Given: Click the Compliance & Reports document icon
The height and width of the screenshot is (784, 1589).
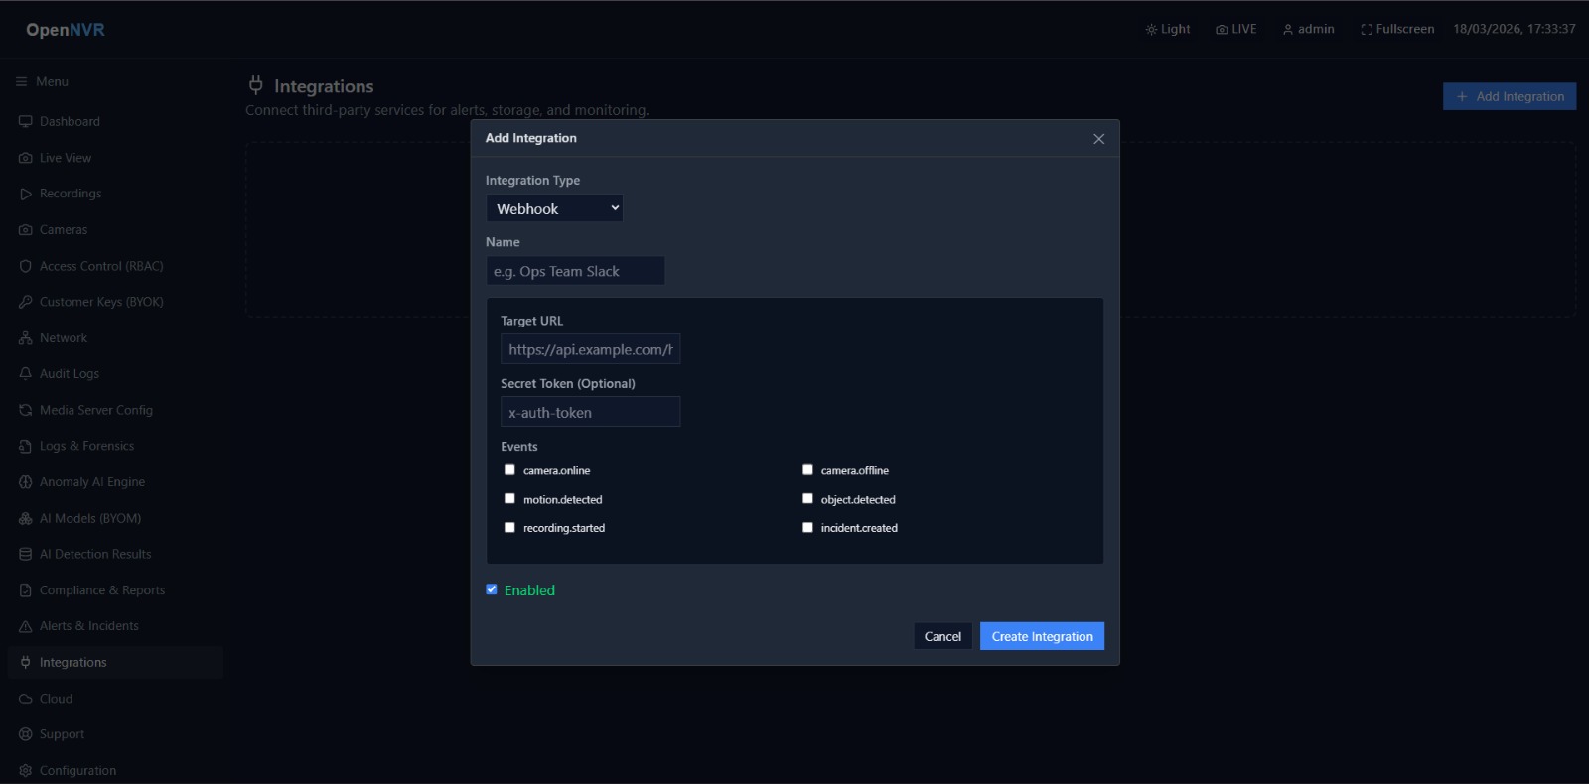Looking at the screenshot, I should 26,590.
